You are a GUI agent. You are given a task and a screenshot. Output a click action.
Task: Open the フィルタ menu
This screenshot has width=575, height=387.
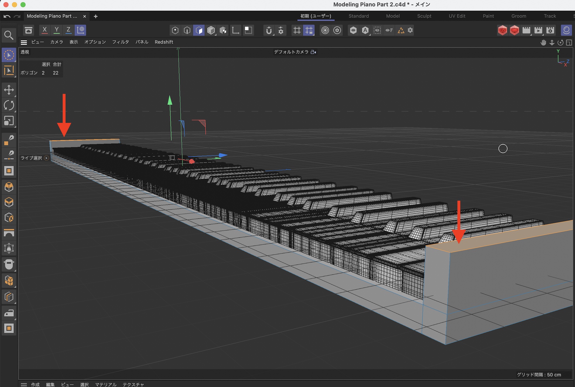click(120, 42)
